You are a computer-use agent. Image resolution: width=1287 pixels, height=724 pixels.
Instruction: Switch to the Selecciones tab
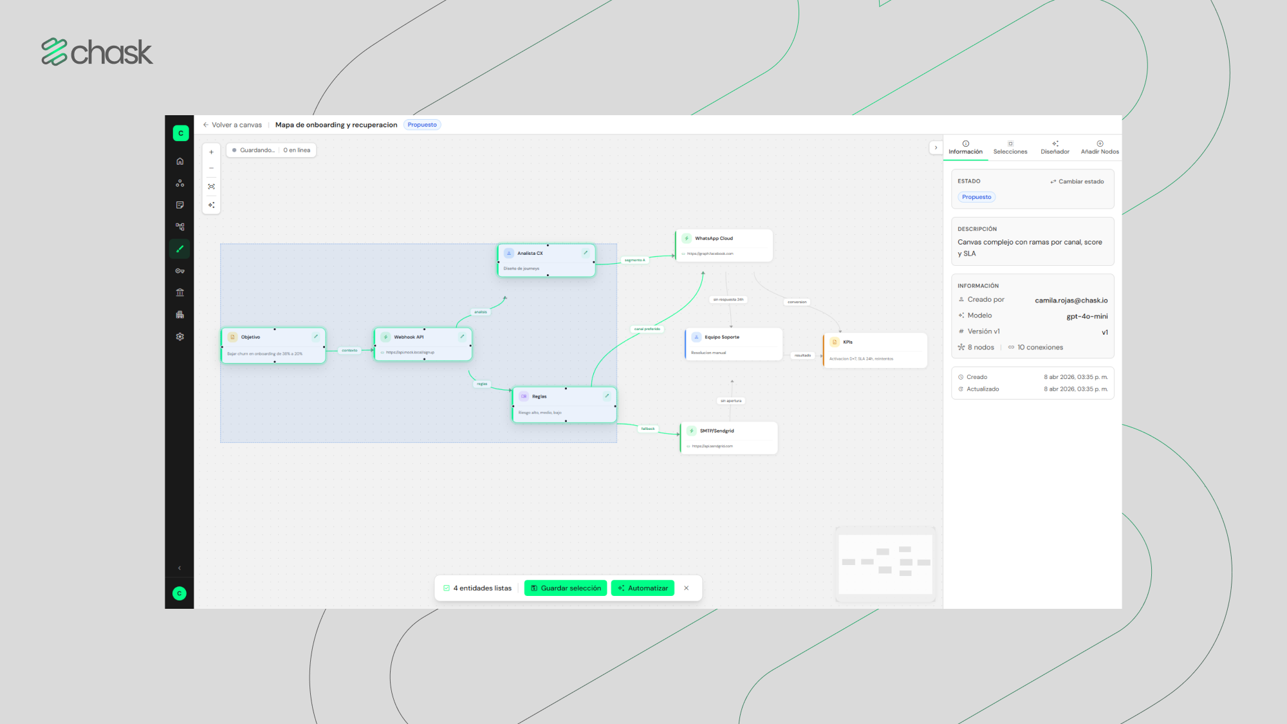click(x=1010, y=148)
